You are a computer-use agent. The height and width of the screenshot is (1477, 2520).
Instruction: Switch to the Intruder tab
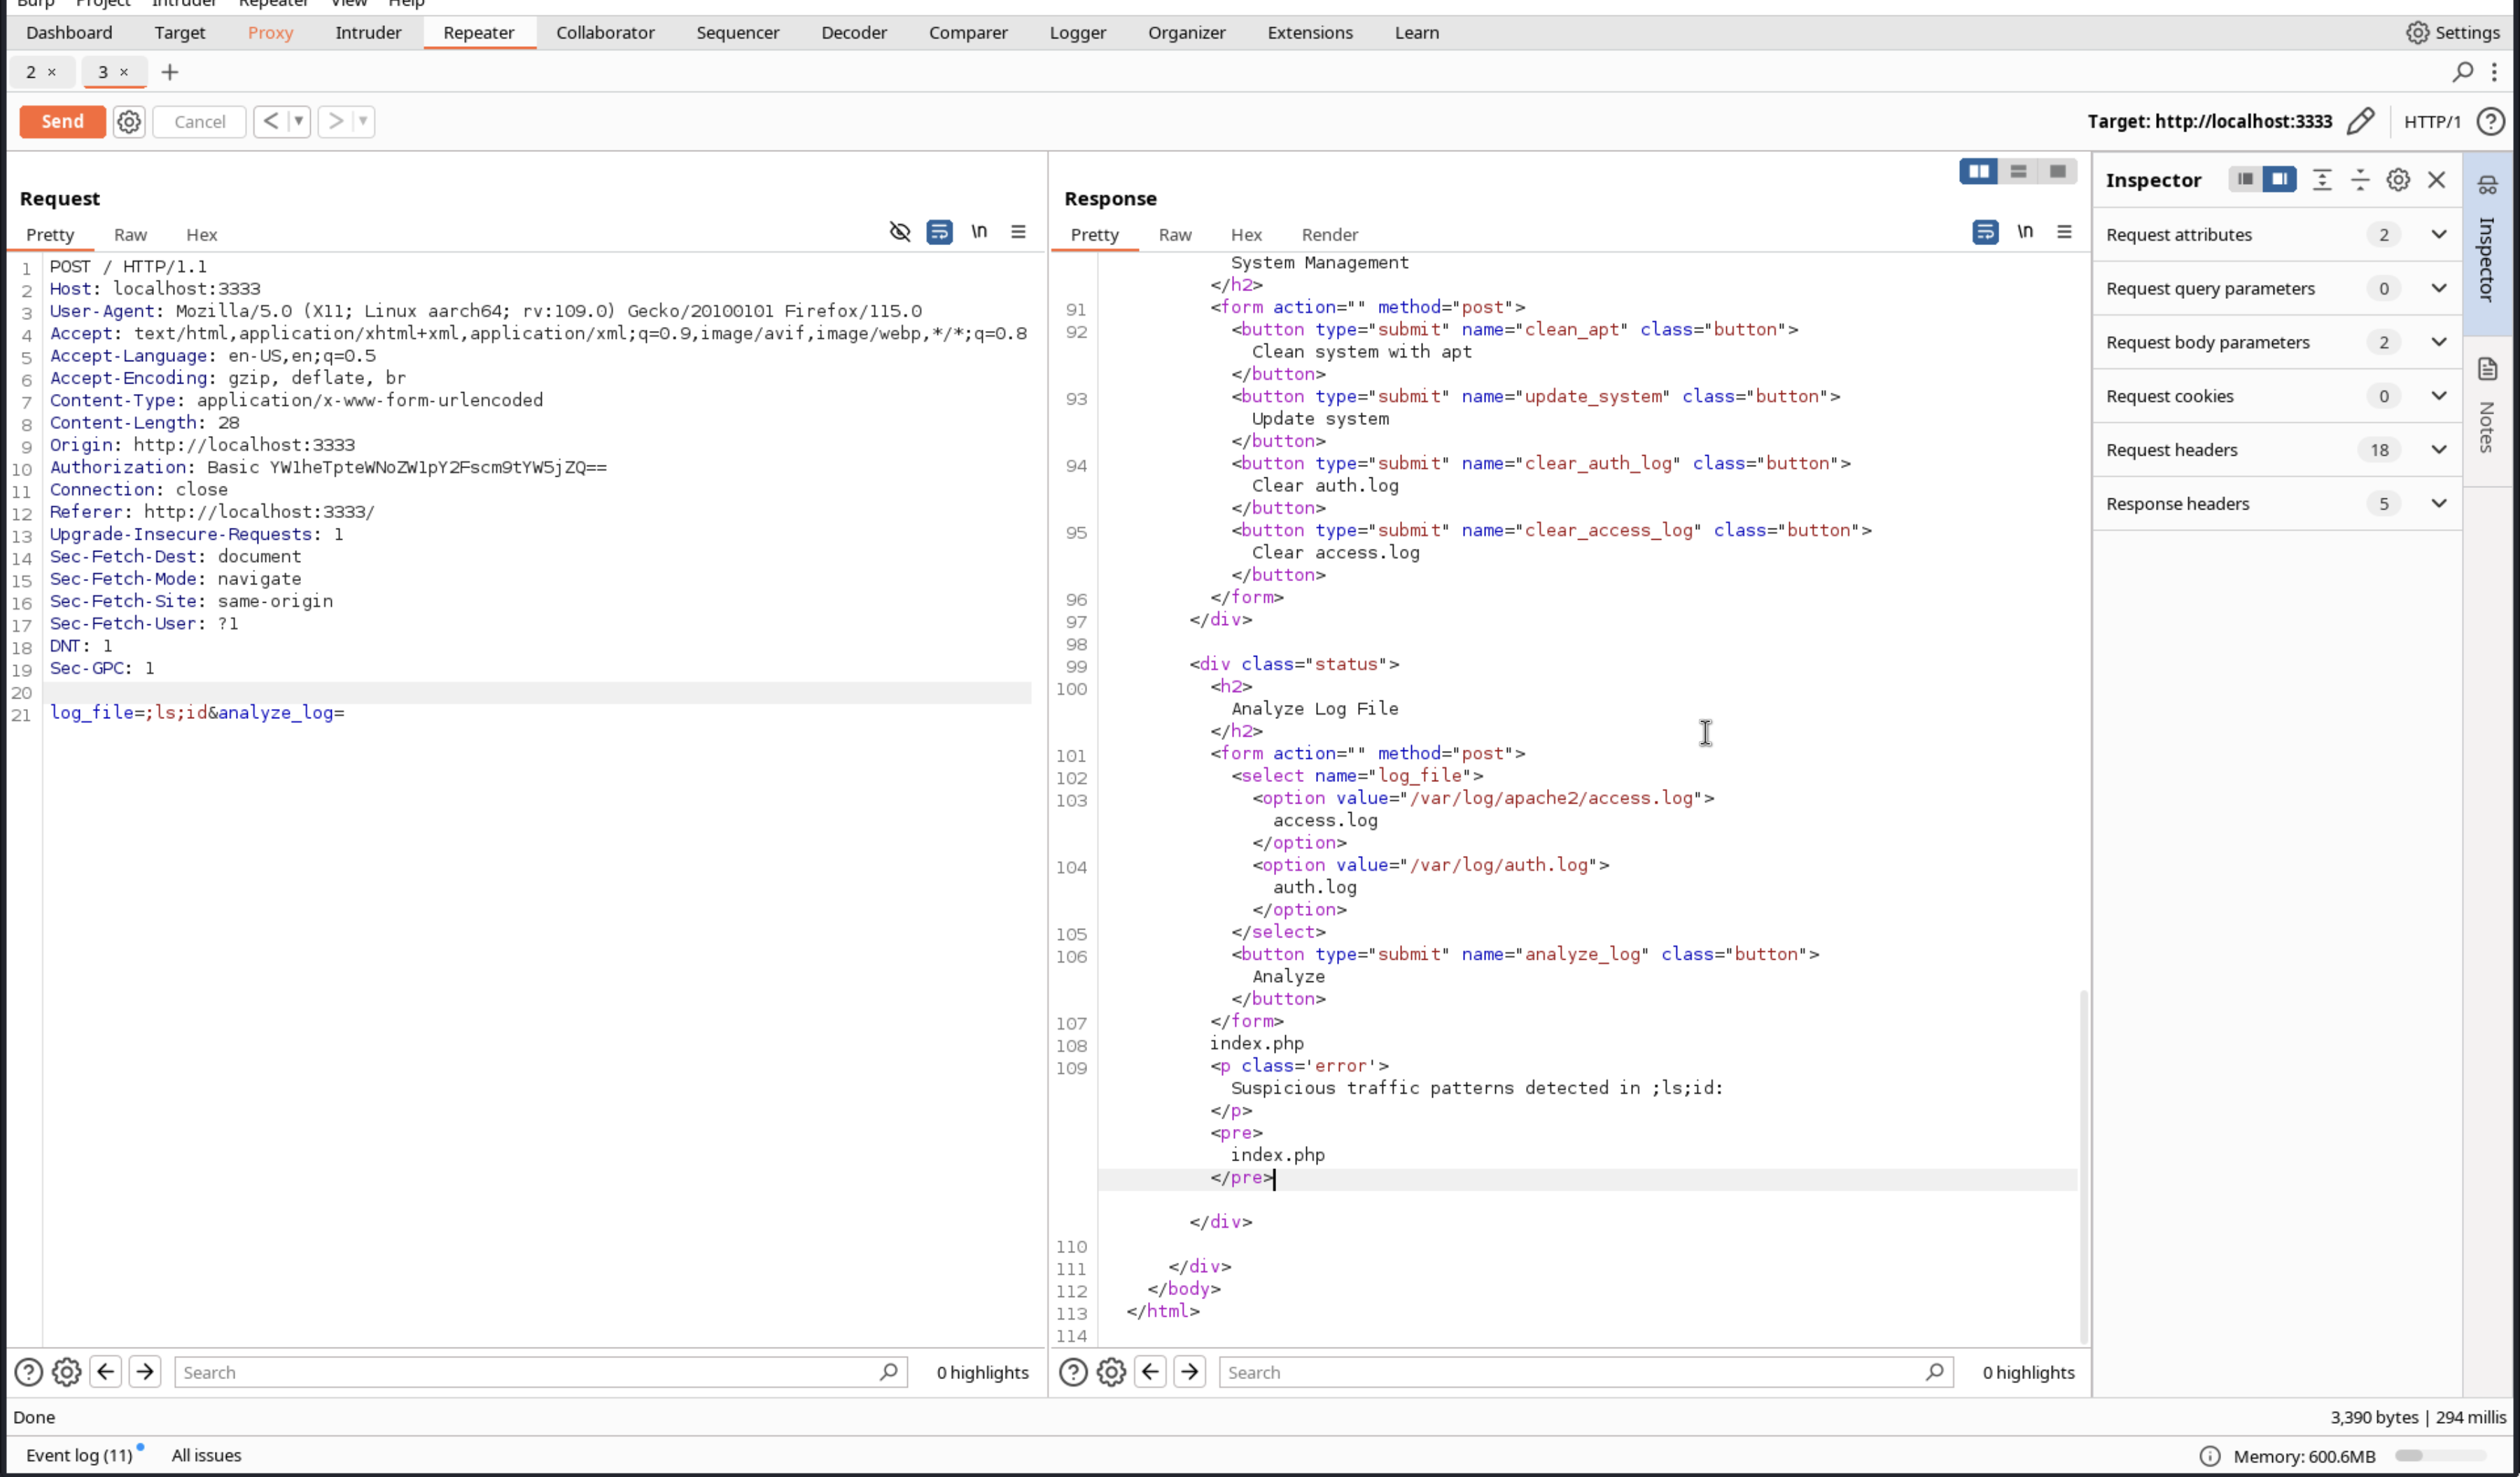pos(368,33)
